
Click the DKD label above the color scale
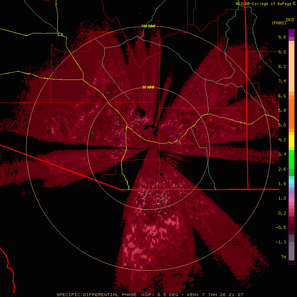(x=290, y=20)
